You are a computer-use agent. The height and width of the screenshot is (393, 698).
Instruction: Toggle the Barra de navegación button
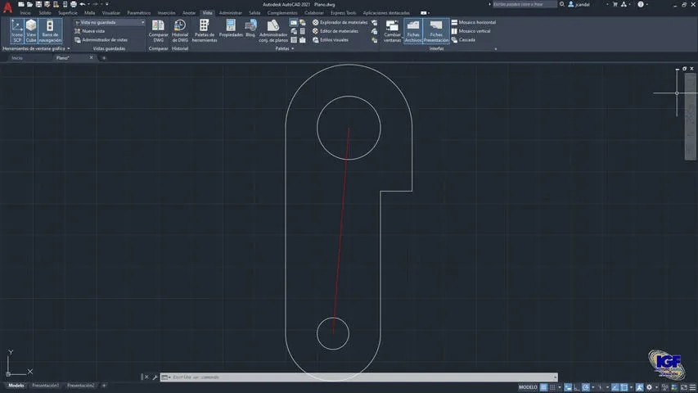point(50,31)
